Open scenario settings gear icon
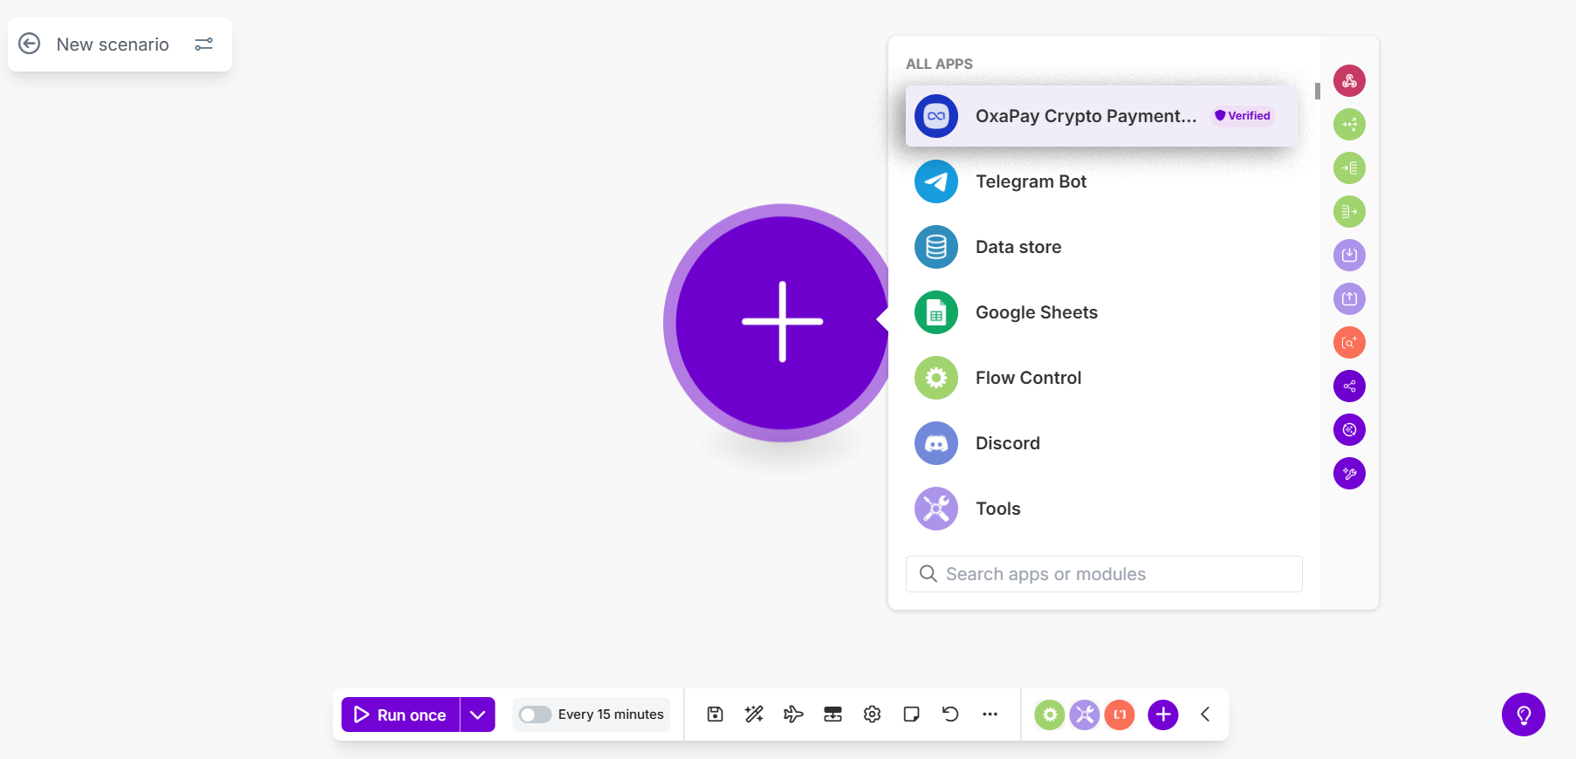Viewport: 1576px width, 759px height. (872, 715)
